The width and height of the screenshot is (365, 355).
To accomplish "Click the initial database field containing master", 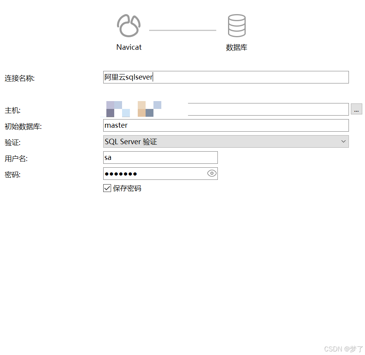I will [x=226, y=125].
